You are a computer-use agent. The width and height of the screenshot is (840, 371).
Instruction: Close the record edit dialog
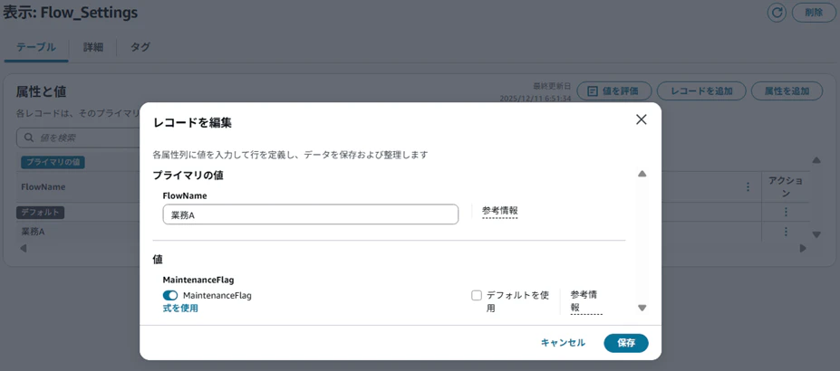641,119
